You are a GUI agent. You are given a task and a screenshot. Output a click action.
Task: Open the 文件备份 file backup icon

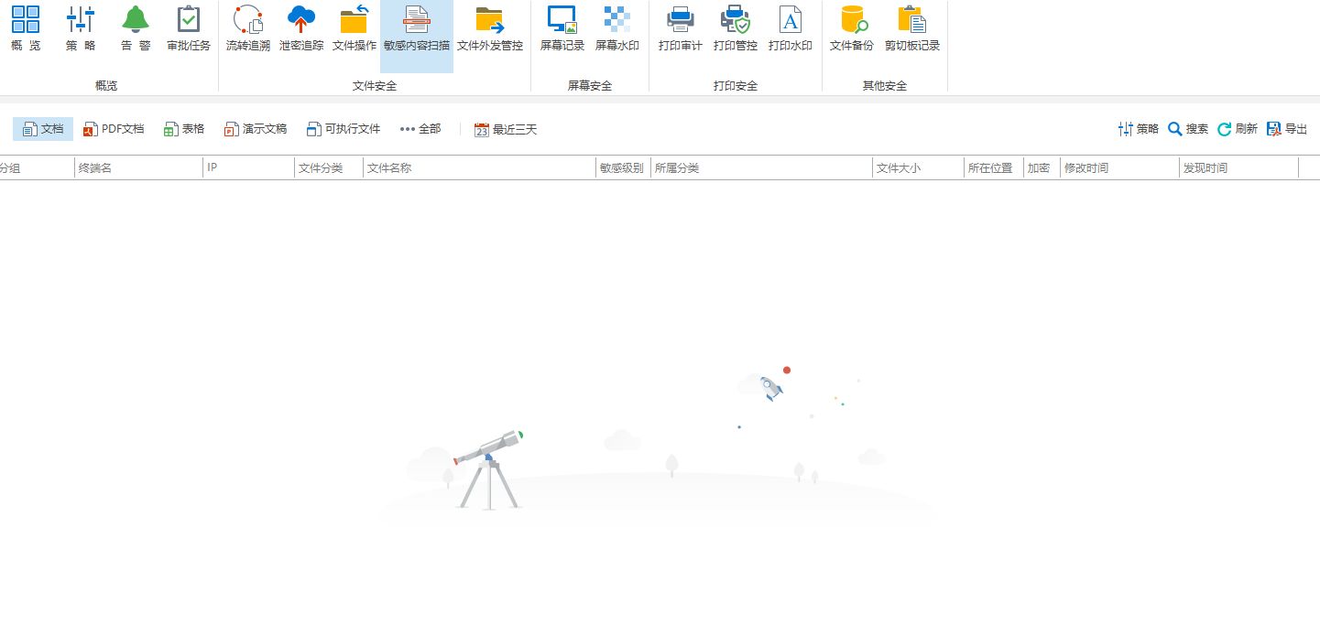pyautogui.click(x=852, y=27)
